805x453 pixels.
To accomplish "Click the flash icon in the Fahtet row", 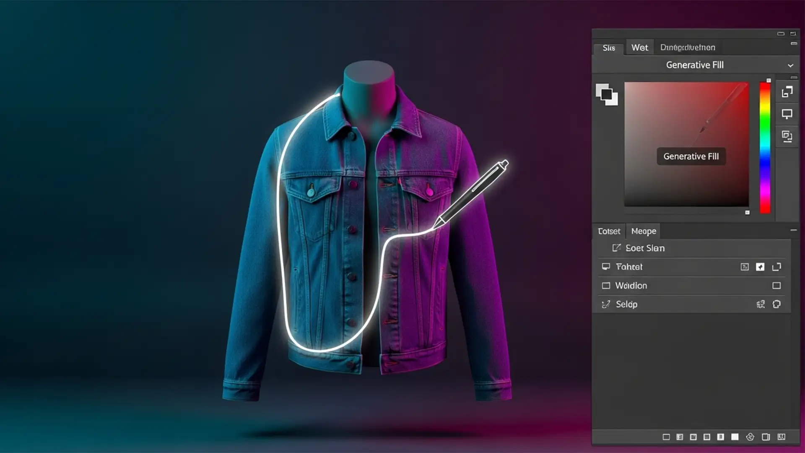I will [761, 267].
